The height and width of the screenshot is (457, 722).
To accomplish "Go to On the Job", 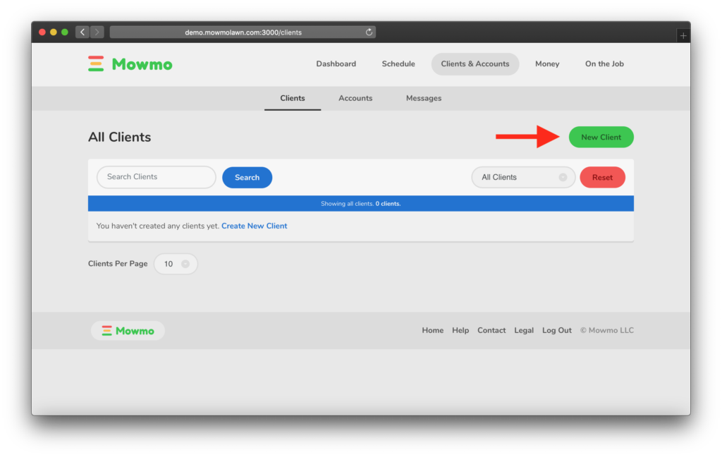I will tap(604, 64).
